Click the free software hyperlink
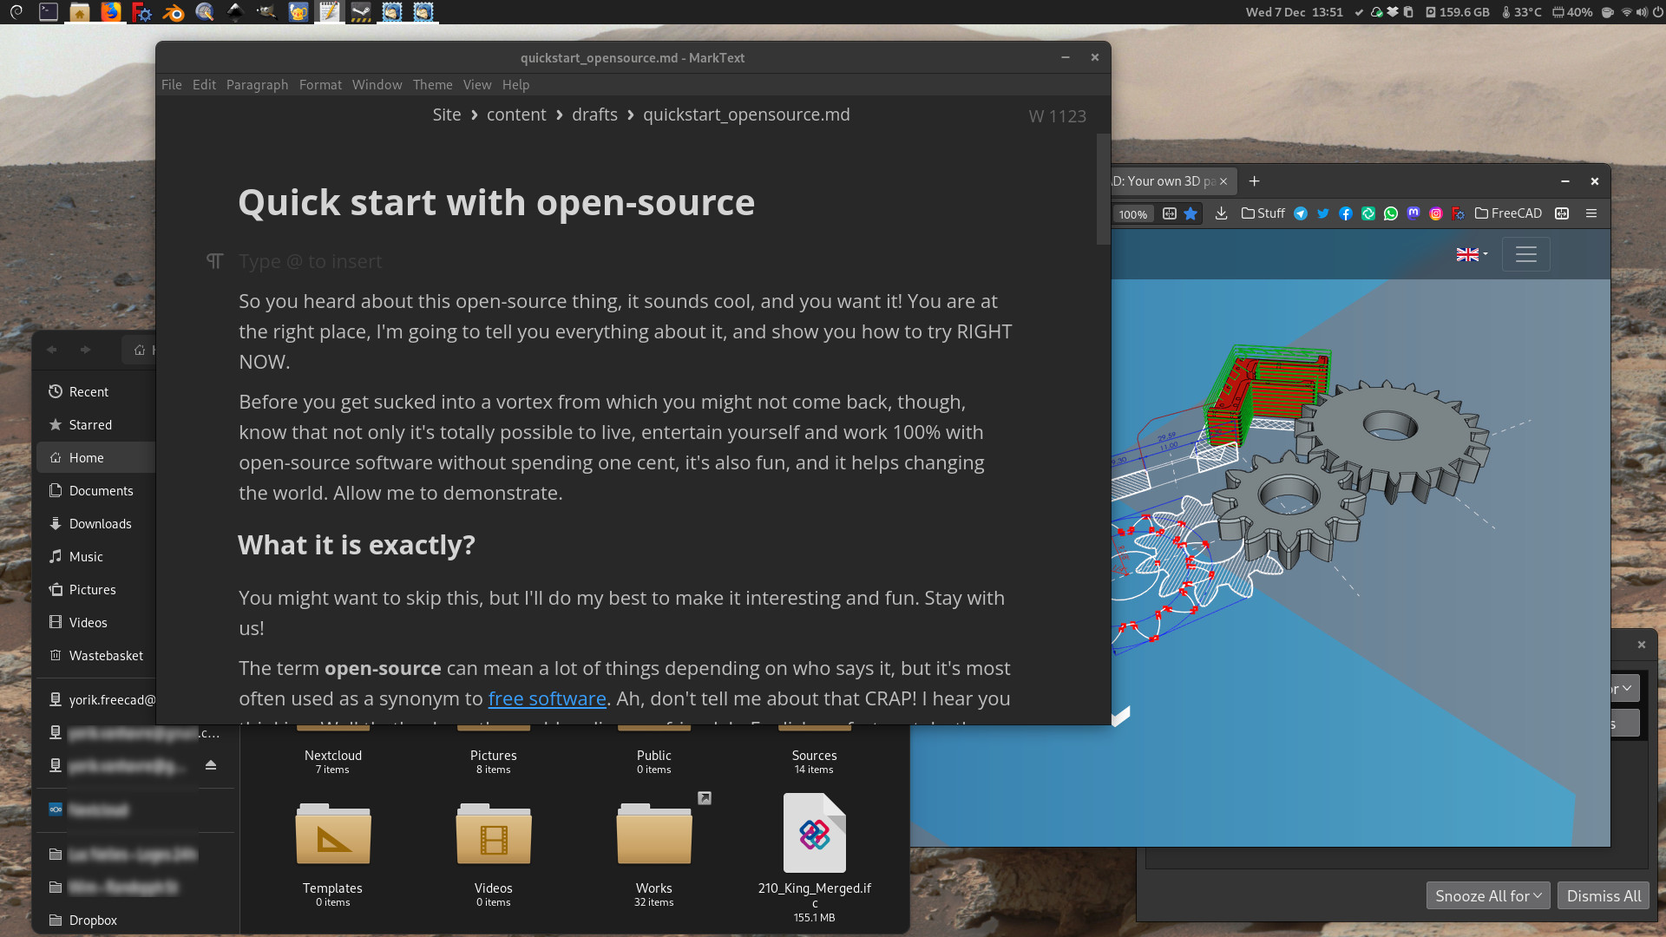 tap(547, 698)
